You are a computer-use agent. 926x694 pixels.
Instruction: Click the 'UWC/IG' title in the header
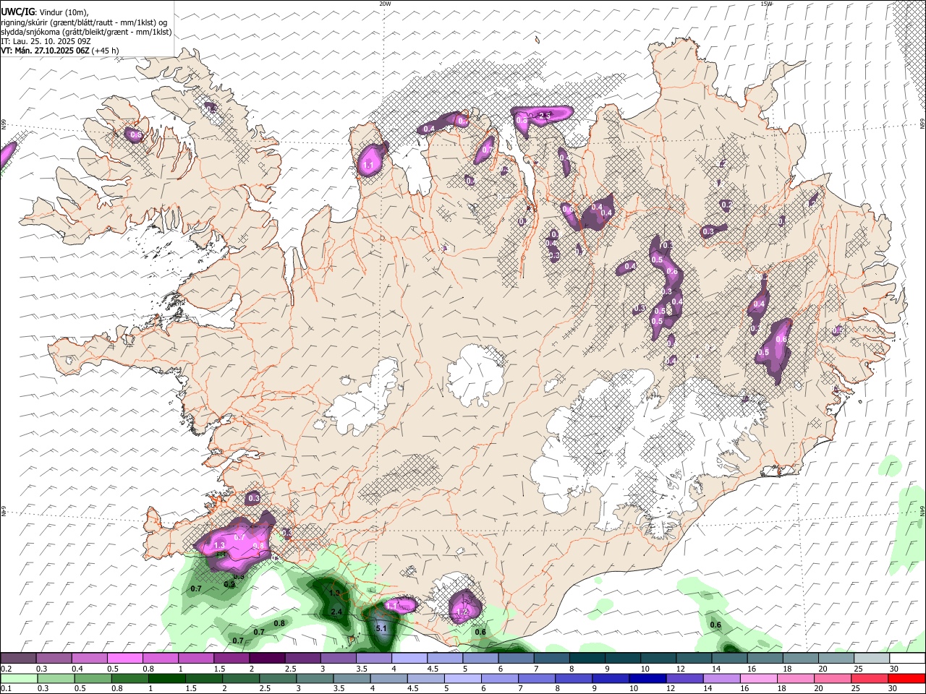[17, 12]
